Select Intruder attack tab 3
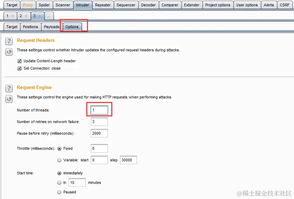 35,16
